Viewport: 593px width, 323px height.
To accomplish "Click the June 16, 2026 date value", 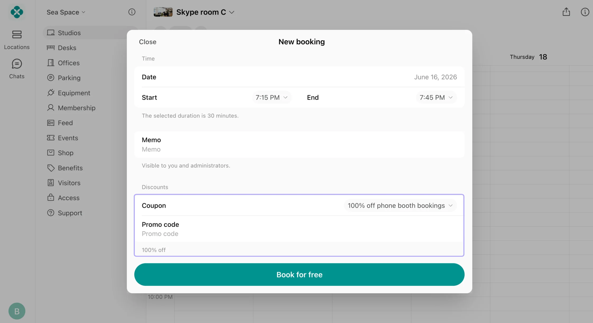I will (435, 77).
